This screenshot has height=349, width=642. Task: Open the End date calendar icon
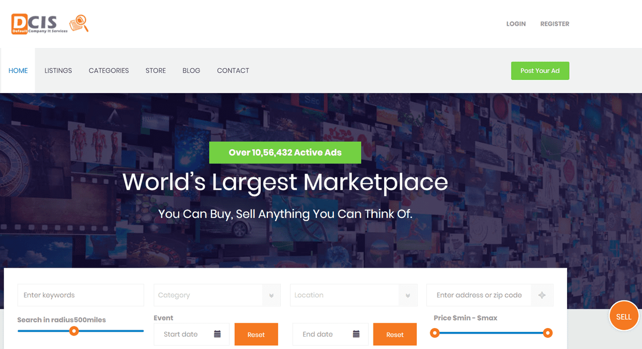click(x=356, y=334)
